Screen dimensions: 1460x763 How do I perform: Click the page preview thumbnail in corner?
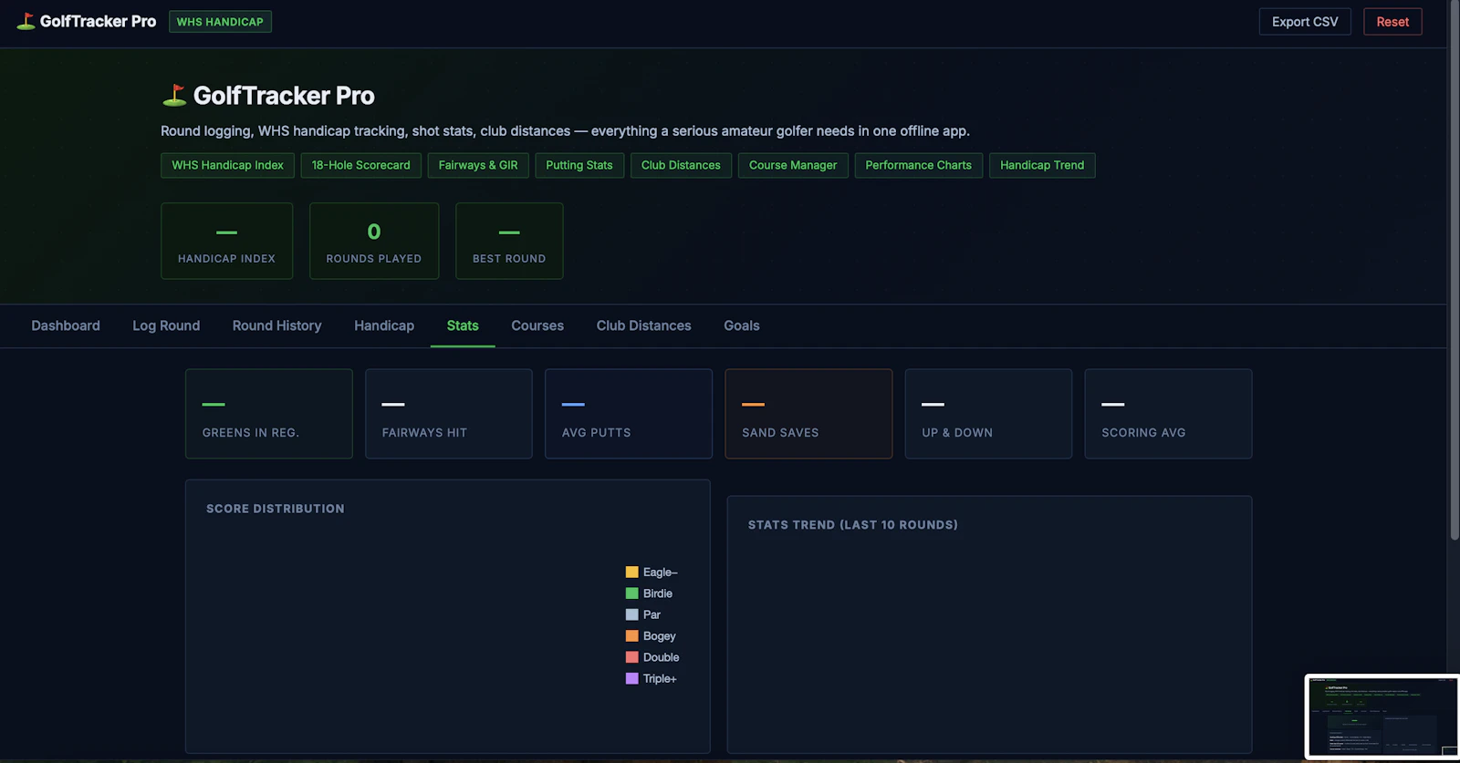1382,717
